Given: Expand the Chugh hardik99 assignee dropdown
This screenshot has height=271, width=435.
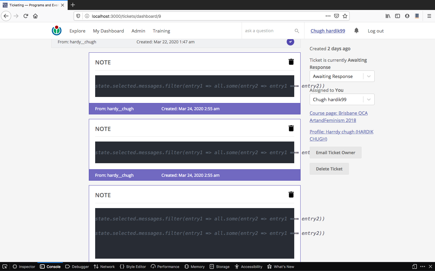Looking at the screenshot, I should point(369,99).
